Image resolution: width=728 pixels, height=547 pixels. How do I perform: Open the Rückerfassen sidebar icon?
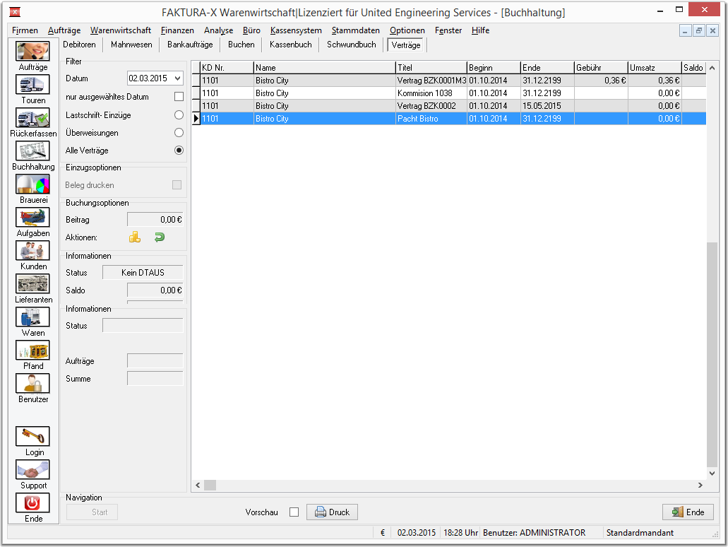click(32, 117)
